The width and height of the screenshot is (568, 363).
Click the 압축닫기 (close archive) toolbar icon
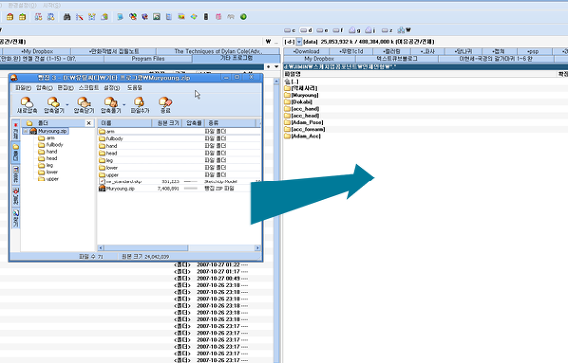(84, 105)
